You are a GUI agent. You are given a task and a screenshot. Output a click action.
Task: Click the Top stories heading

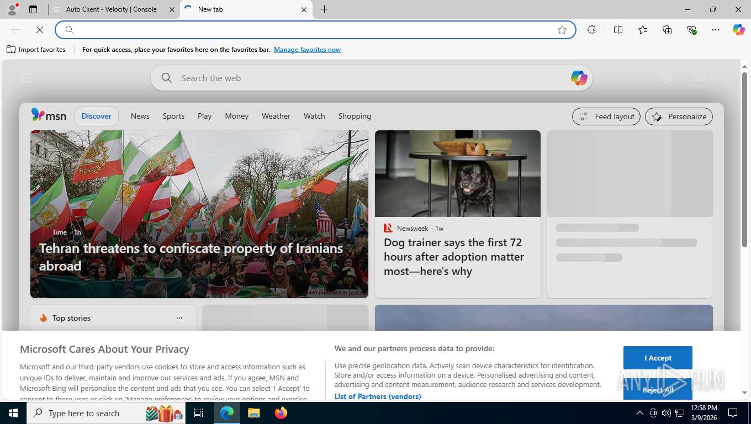click(71, 318)
